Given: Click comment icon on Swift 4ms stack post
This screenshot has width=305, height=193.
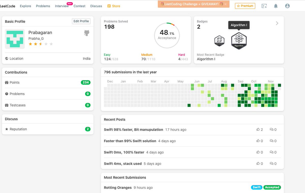Looking at the screenshot, I should click(271, 164).
